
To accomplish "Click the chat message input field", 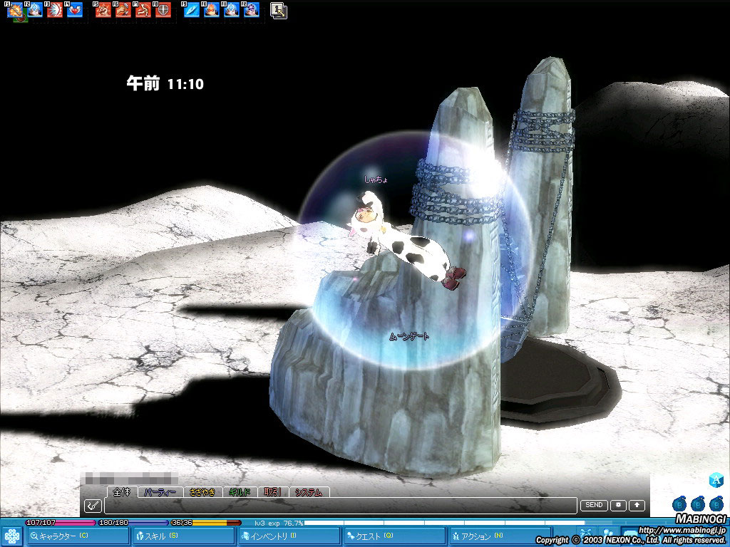I will click(340, 506).
